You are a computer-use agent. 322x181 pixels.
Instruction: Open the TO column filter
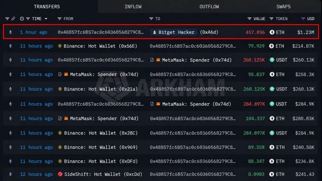point(151,19)
